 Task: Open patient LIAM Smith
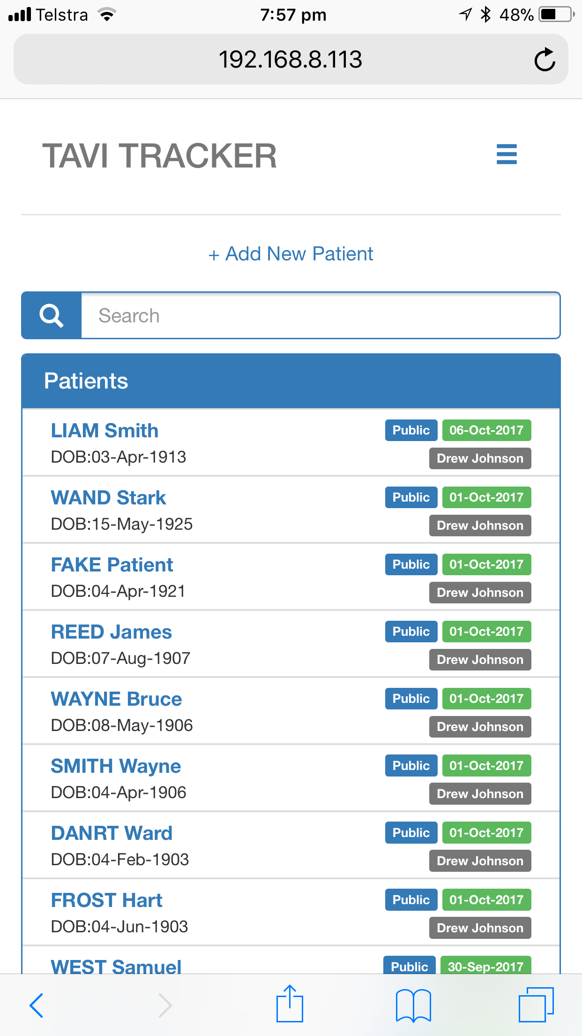coord(104,431)
